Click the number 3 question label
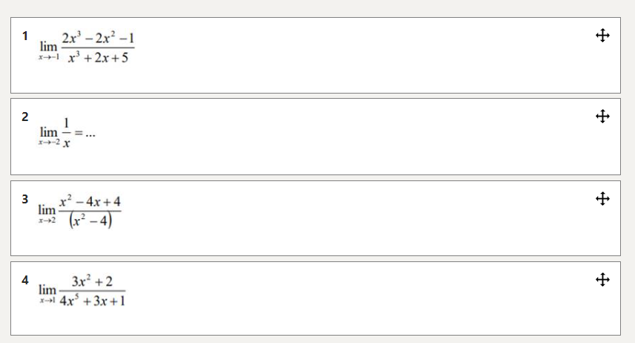635x343 pixels. pyautogui.click(x=25, y=199)
